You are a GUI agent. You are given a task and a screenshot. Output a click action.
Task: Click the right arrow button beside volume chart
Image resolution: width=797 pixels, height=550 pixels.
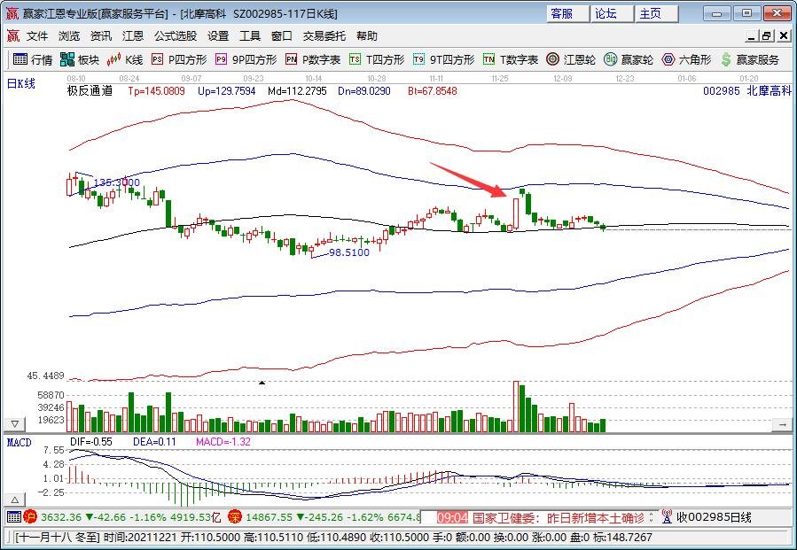pos(782,423)
